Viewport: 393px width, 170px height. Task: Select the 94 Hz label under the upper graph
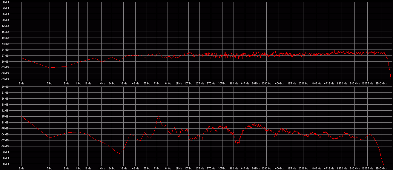(x=168, y=84)
